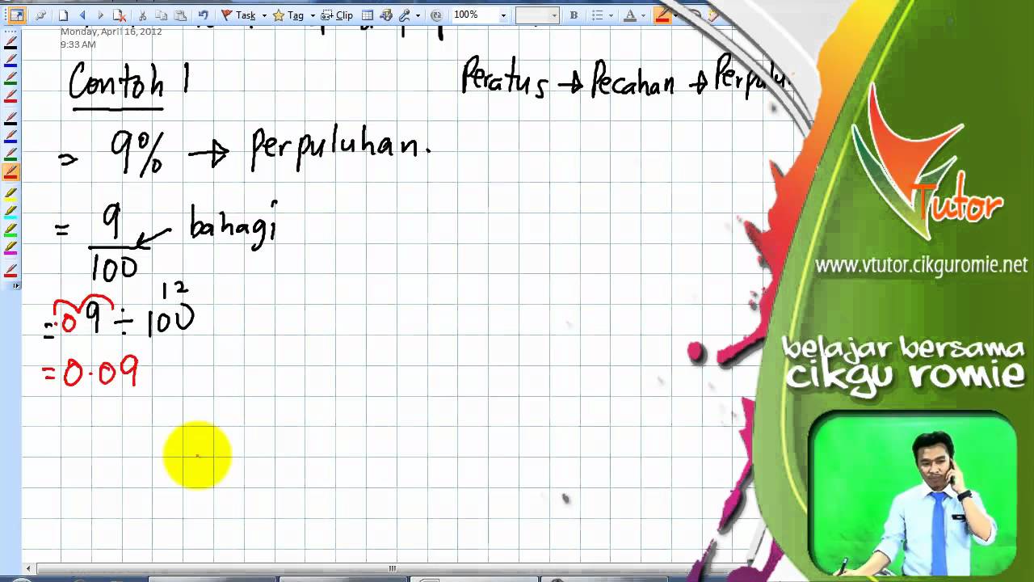Click the Tag star button
This screenshot has width=1034, height=582.
287,15
